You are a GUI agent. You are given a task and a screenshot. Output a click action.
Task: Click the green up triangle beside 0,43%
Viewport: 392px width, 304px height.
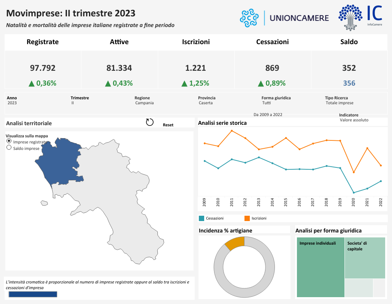tap(108, 83)
